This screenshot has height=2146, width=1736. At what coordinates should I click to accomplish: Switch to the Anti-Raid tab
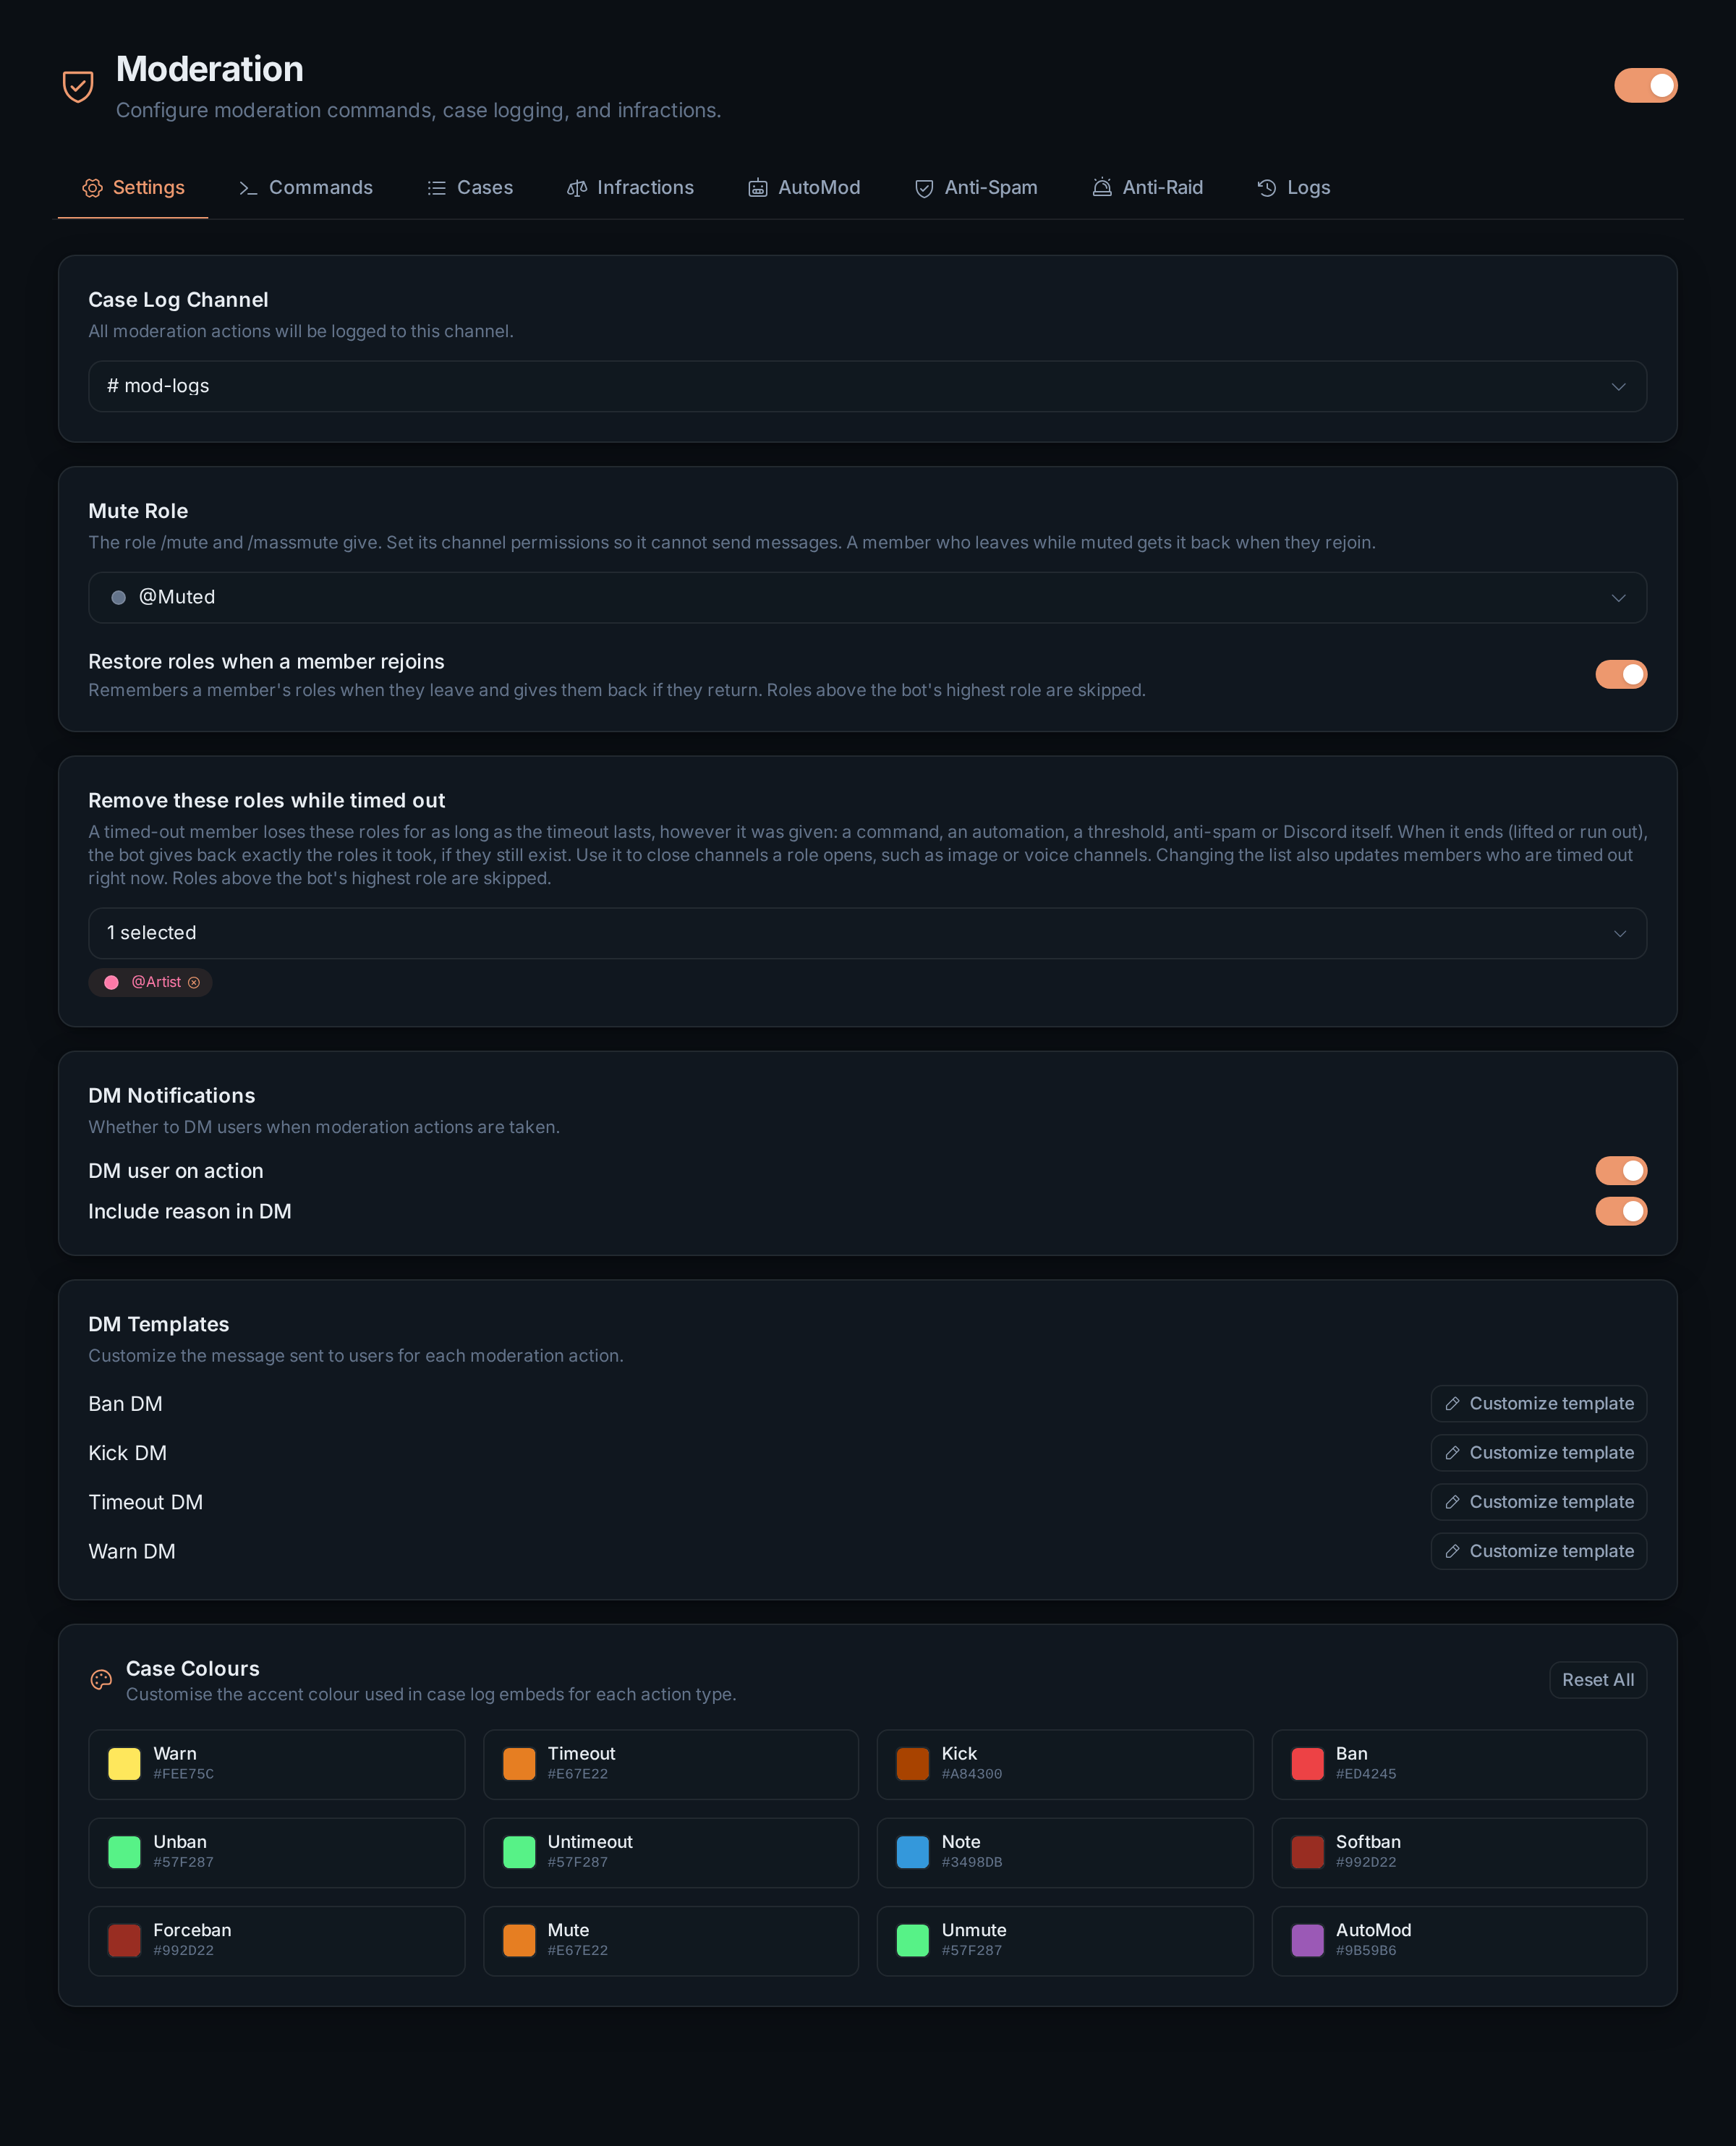pos(1147,188)
